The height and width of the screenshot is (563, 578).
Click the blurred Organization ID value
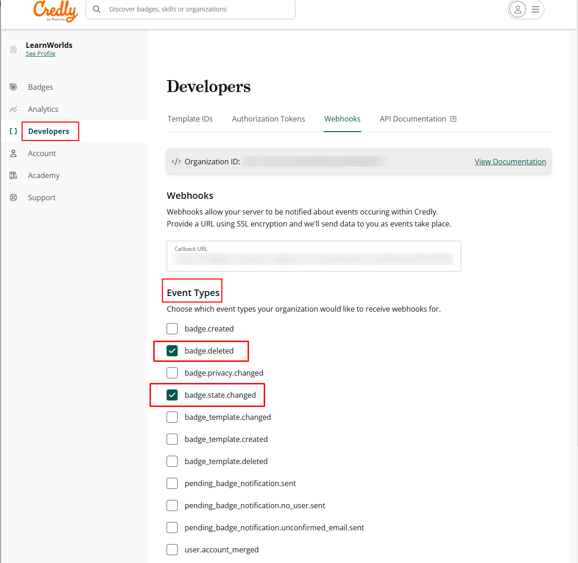pos(314,162)
